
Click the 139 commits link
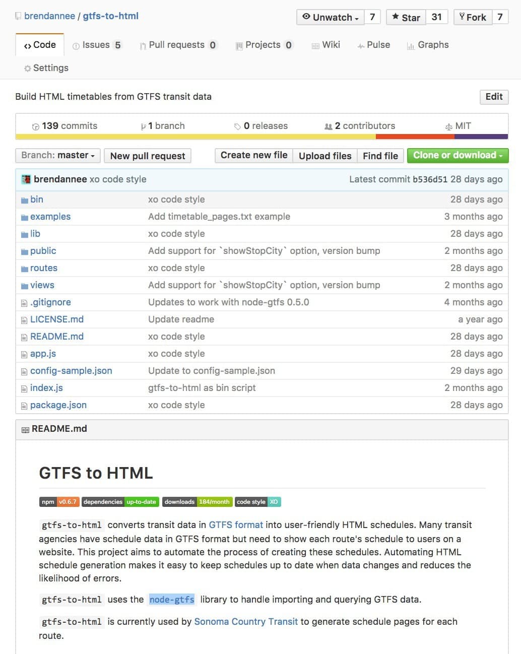[64, 126]
